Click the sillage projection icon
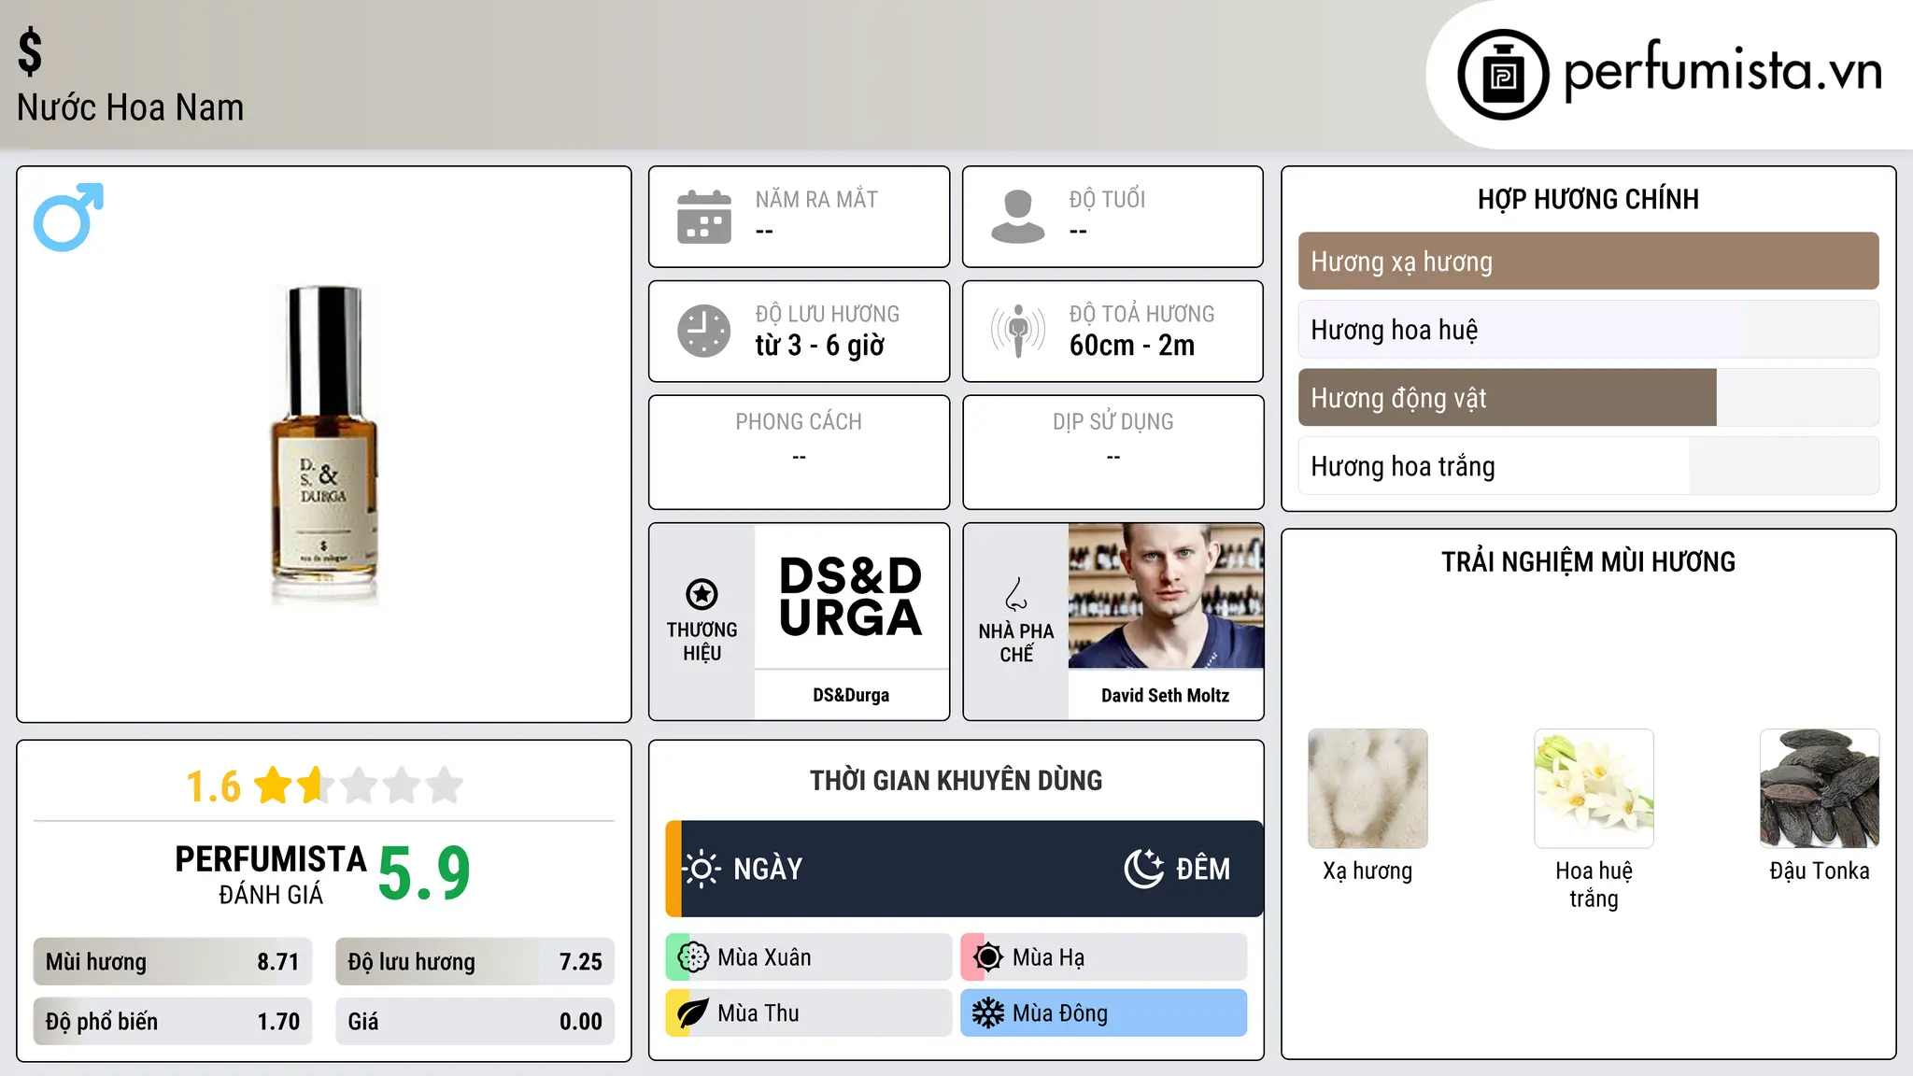Viewport: 1913px width, 1076px height. tap(1018, 331)
